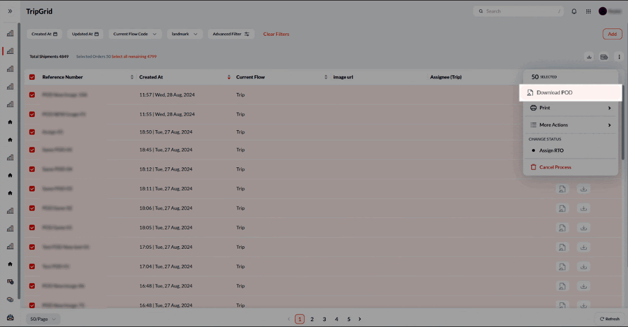Click the Advanced Filter sliders icon

click(x=247, y=34)
